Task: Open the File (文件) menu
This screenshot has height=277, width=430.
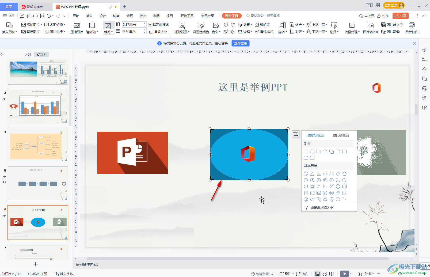Action: 9,16
